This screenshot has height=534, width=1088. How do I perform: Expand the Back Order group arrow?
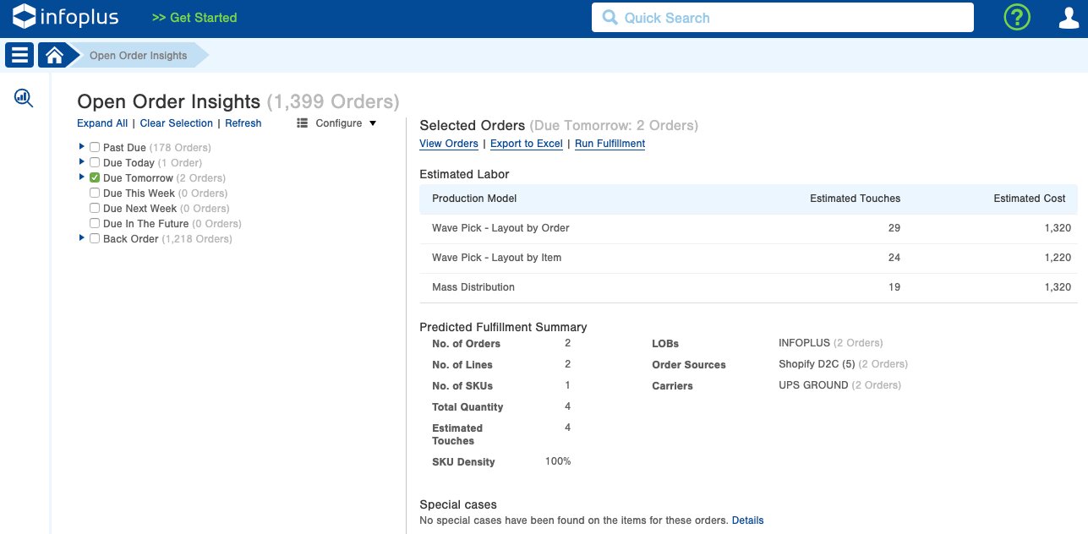(x=82, y=238)
